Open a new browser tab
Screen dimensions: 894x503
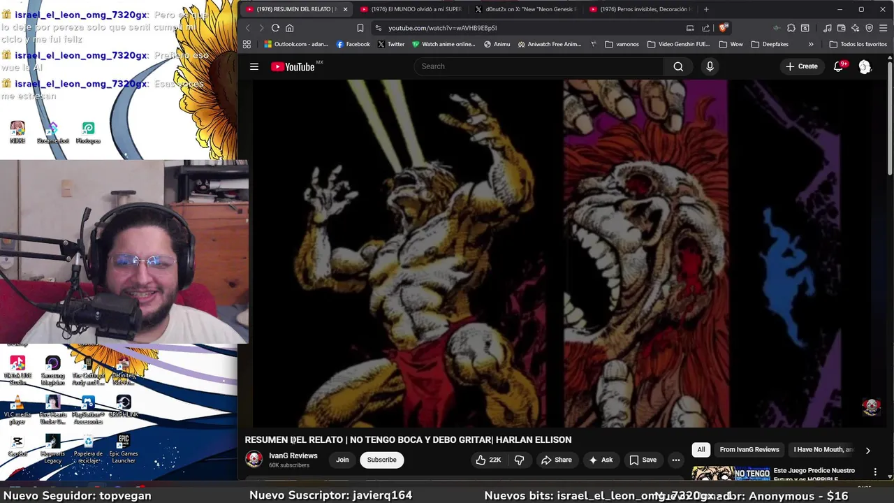tap(706, 9)
